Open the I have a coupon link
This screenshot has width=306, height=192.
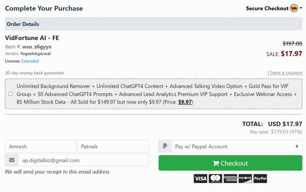285,73
